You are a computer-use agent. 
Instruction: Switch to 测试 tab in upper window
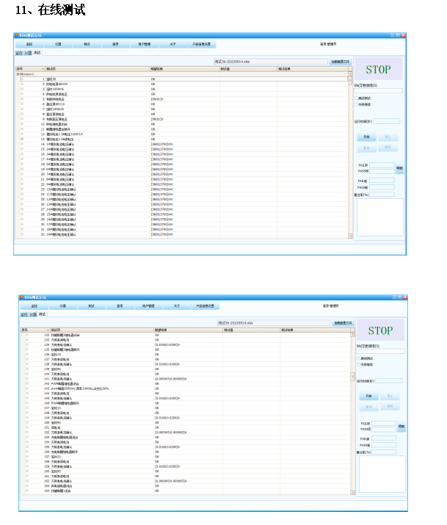37,53
